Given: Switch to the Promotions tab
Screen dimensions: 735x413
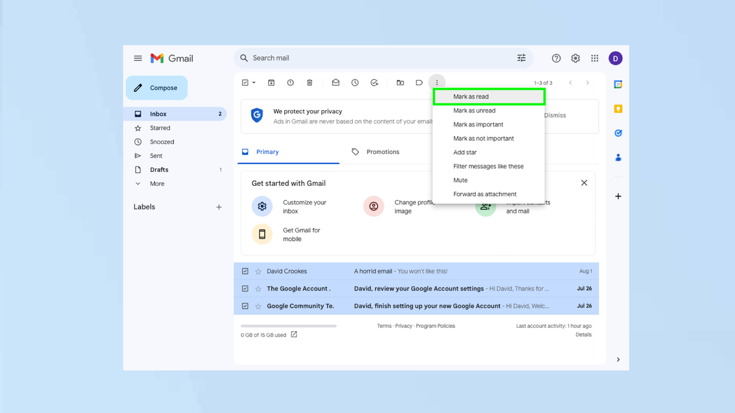Looking at the screenshot, I should [x=383, y=151].
